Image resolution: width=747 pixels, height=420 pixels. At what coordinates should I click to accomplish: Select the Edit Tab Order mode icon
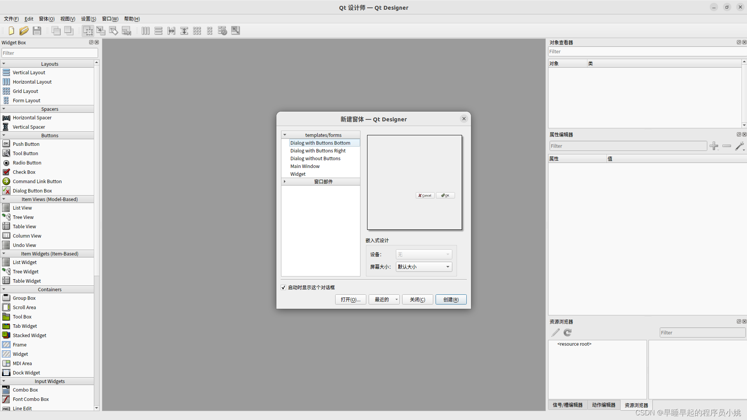point(127,31)
